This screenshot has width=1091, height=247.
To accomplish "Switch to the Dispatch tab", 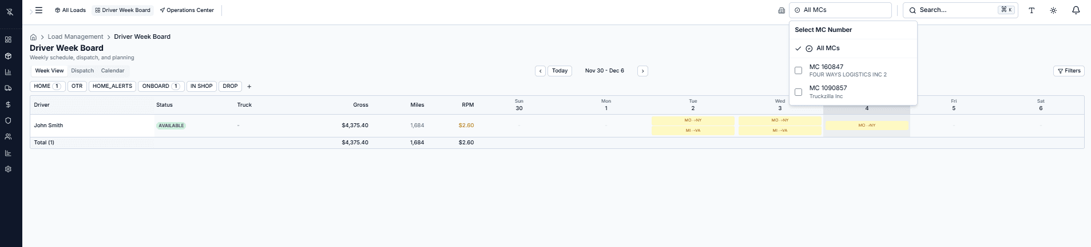I will 82,71.
